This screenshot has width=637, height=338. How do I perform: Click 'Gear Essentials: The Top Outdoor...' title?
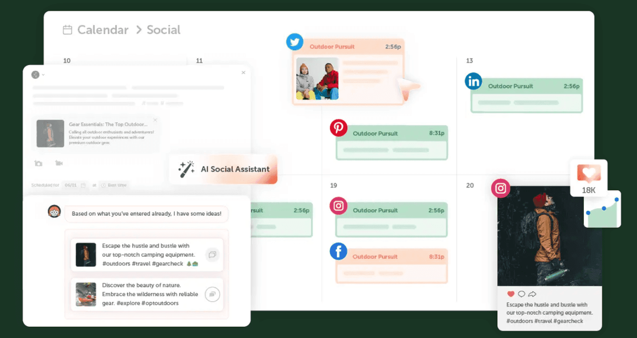click(108, 124)
